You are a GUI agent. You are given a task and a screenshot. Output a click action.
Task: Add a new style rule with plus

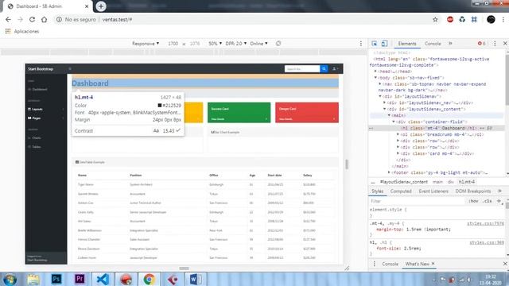499,201
